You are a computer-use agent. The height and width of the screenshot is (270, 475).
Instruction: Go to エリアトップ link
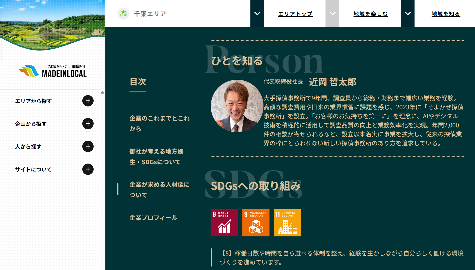[295, 14]
